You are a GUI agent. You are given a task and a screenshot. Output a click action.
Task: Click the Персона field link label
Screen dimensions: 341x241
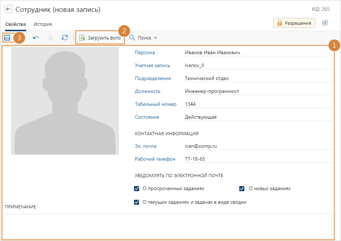[145, 52]
